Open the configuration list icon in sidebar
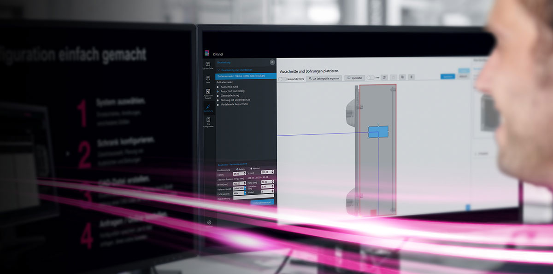The image size is (553, 274). coord(208,121)
